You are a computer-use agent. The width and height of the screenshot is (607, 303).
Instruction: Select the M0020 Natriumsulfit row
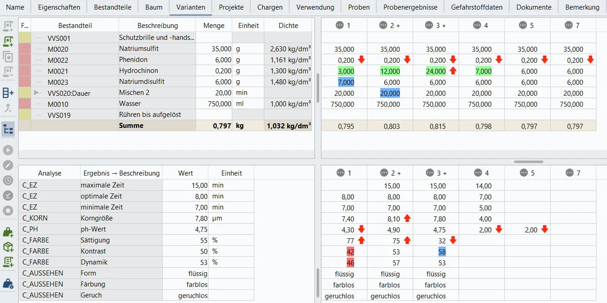tap(165, 49)
